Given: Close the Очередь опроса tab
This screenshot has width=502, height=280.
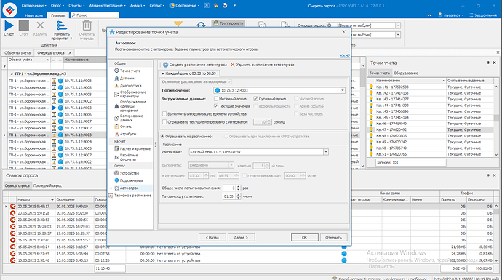Looking at the screenshot, I should tap(70, 53).
